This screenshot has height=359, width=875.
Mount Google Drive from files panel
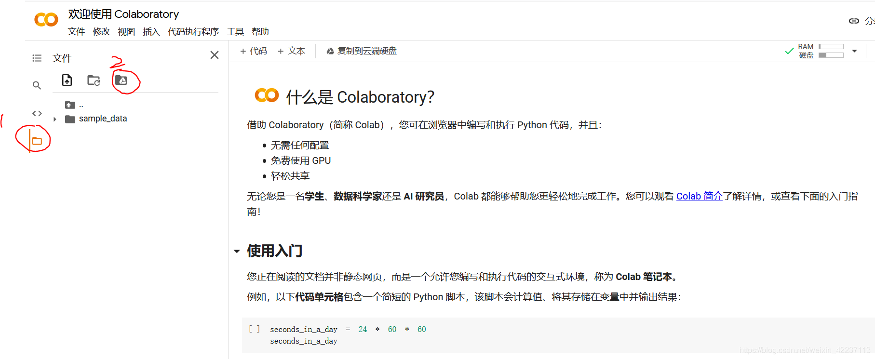tap(121, 80)
